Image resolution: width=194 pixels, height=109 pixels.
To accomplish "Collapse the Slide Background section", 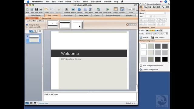I will [x=140, y=41].
